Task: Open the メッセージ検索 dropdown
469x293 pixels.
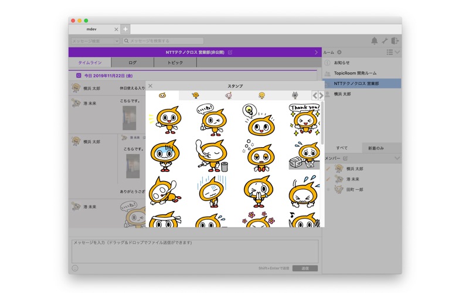Action: 96,41
